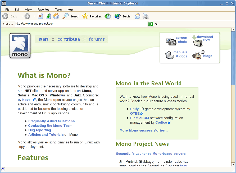Click the Favorites star icon
Screen dimensions: 236x173
[85, 16]
